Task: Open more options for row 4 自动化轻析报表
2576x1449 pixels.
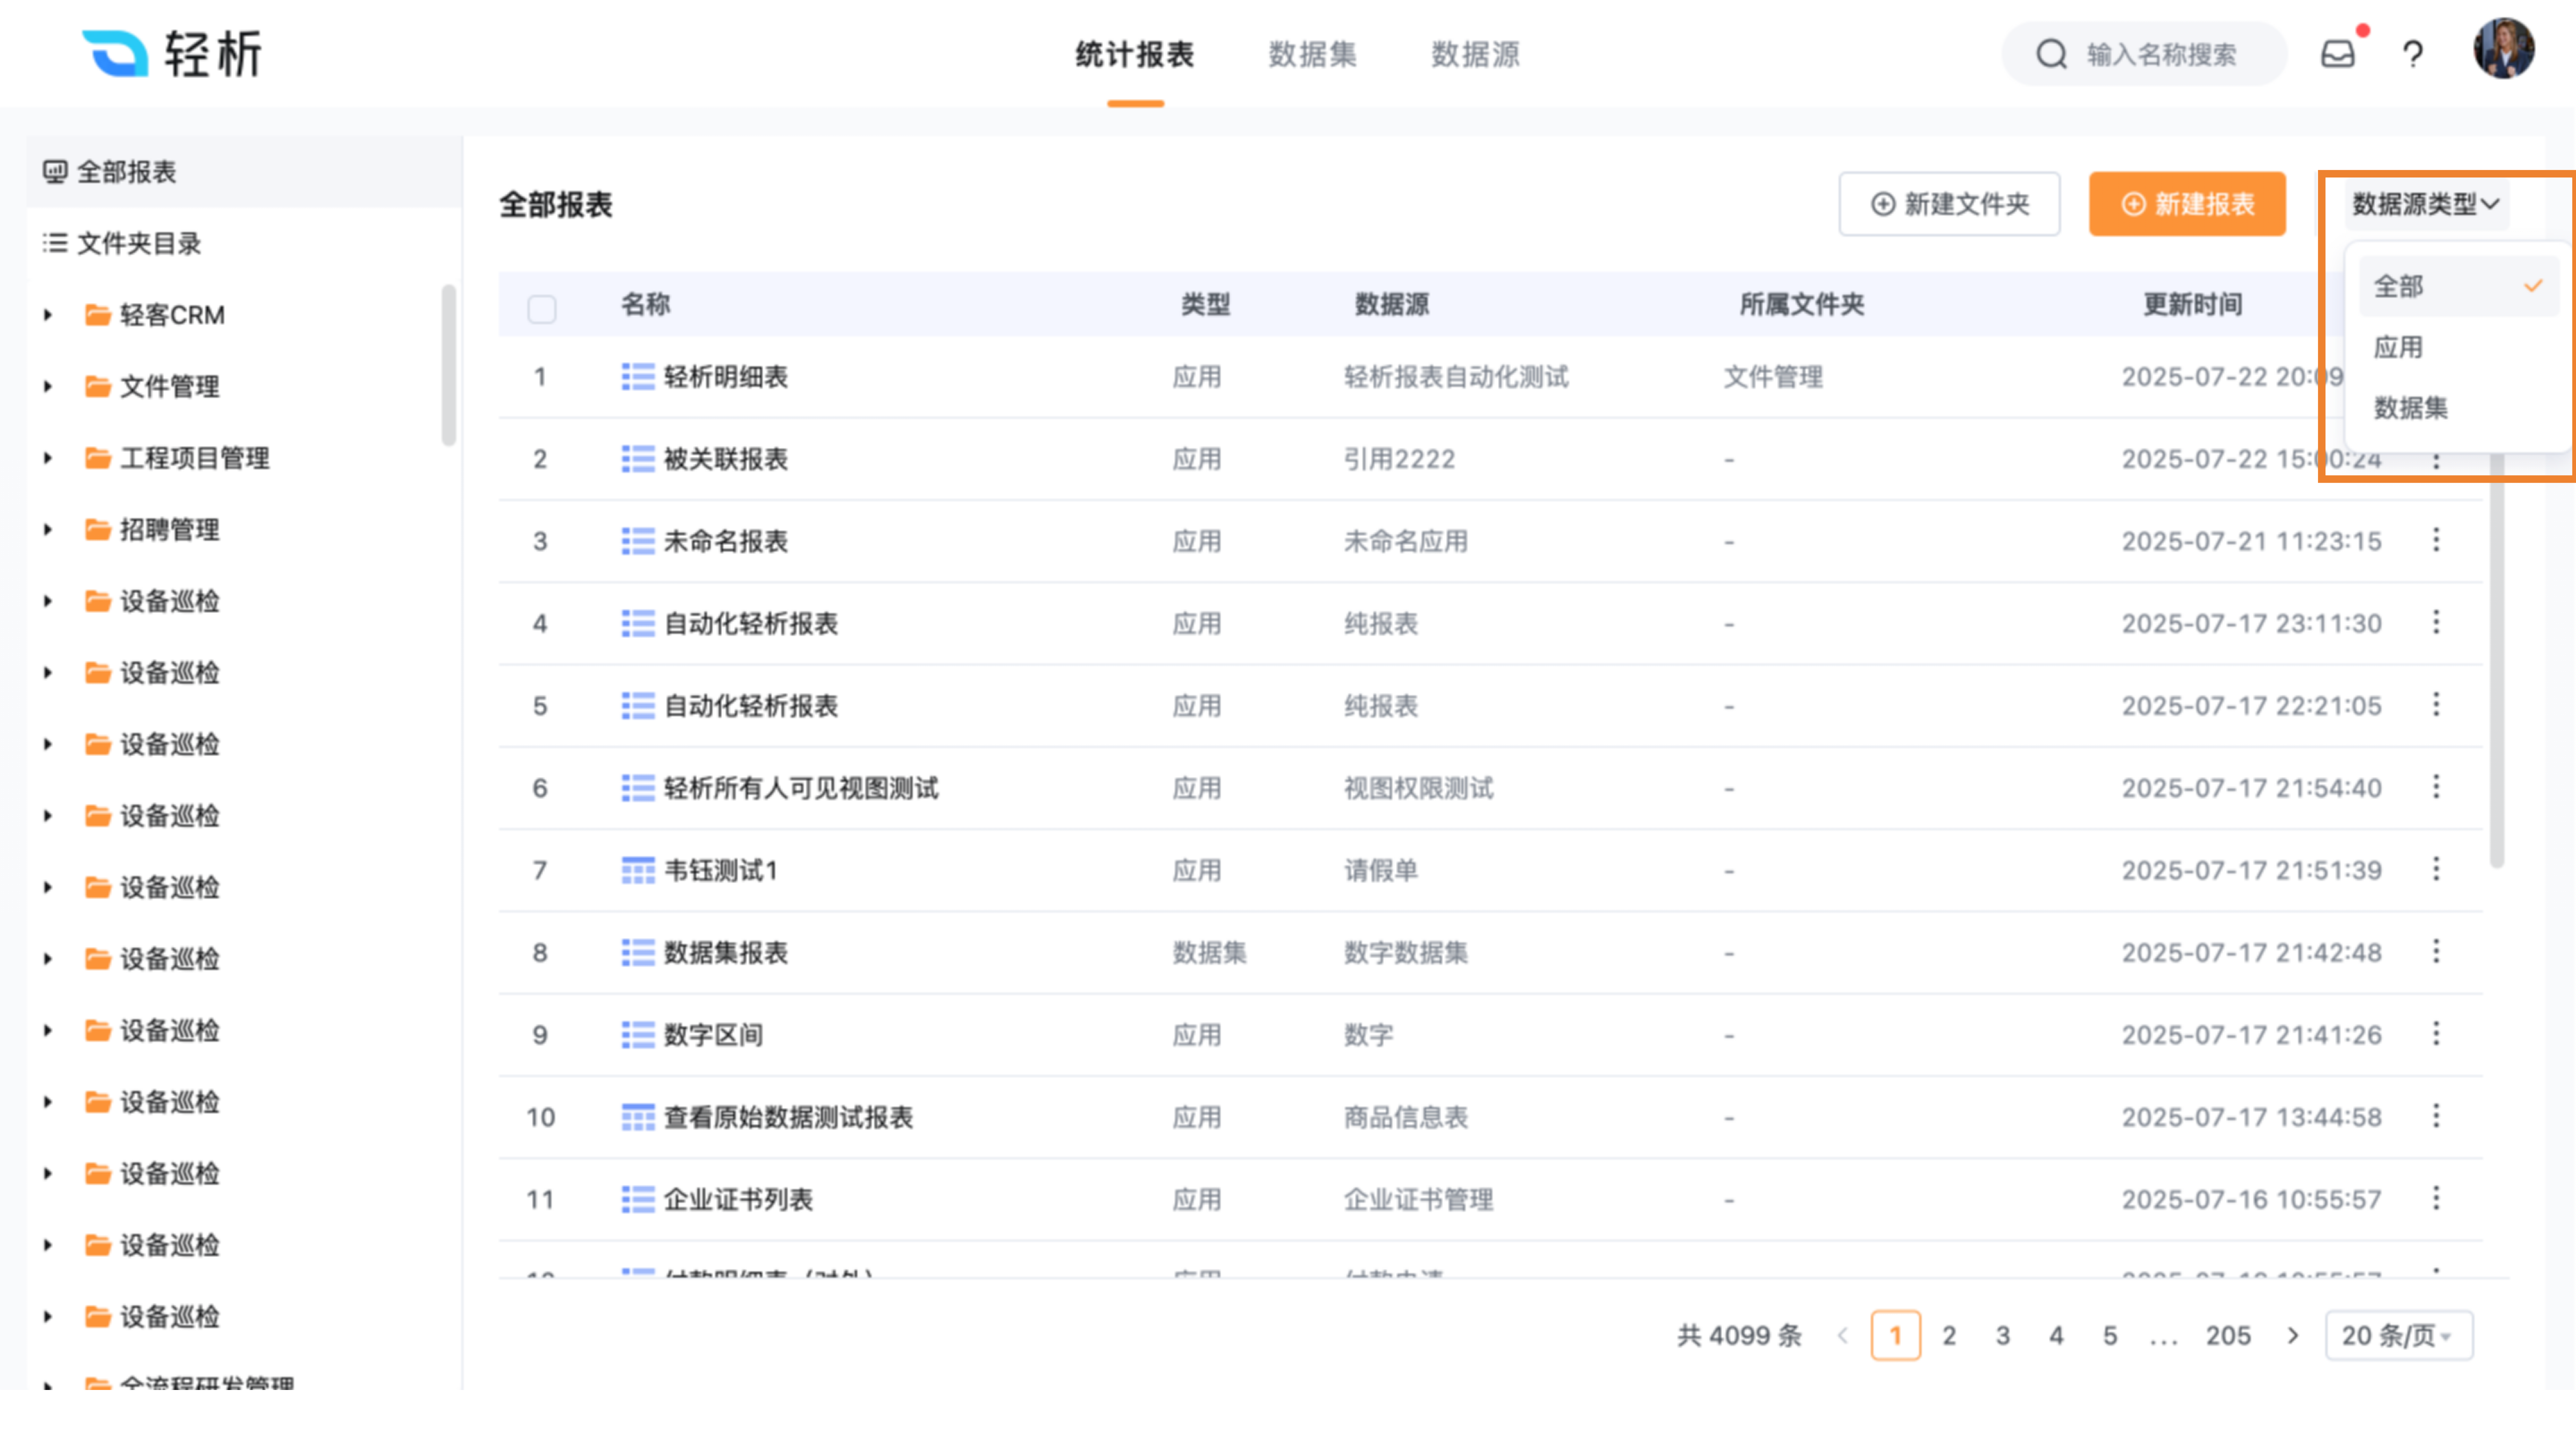Action: coord(2436,622)
